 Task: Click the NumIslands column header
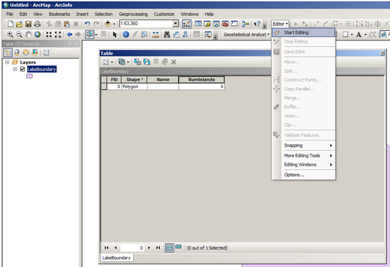(x=201, y=80)
